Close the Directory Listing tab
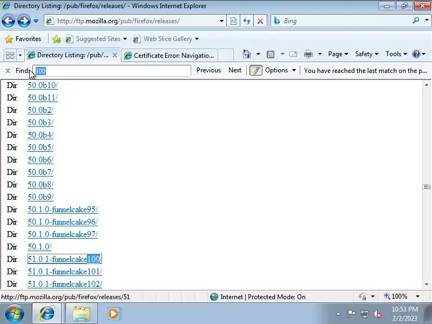The image size is (432, 324). click(x=115, y=55)
